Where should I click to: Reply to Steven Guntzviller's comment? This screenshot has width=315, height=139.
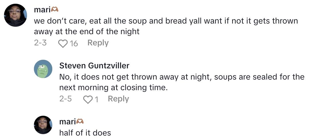pyautogui.click(x=118, y=99)
